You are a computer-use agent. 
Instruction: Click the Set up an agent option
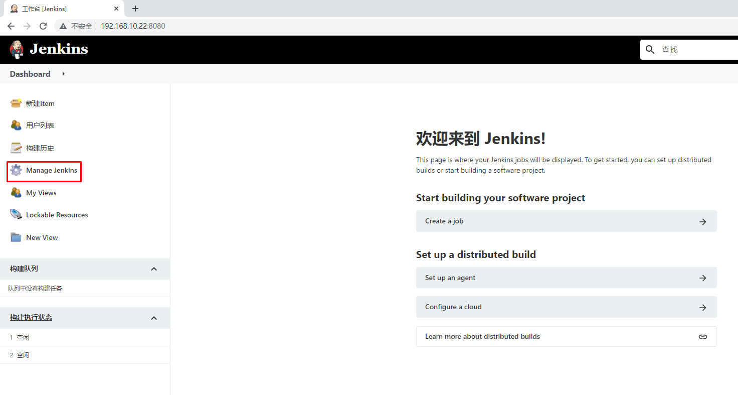pyautogui.click(x=567, y=278)
